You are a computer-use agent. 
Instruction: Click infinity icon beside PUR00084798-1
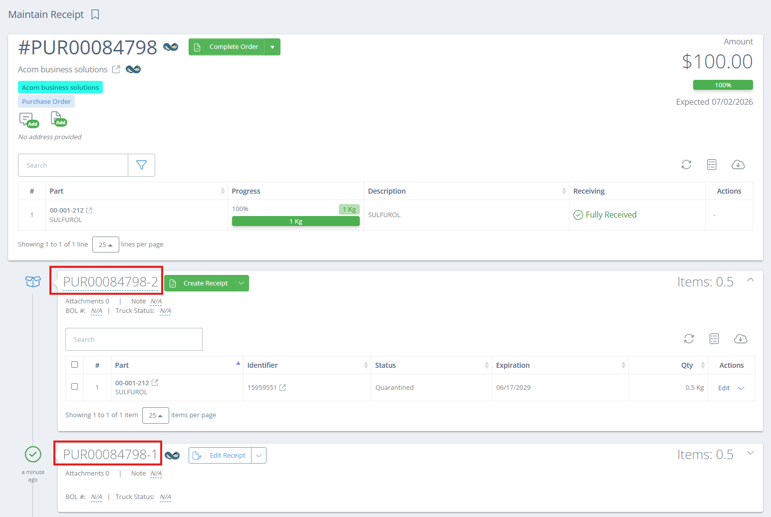pos(172,455)
